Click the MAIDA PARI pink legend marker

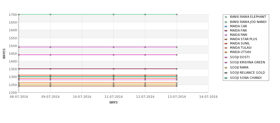226,35
